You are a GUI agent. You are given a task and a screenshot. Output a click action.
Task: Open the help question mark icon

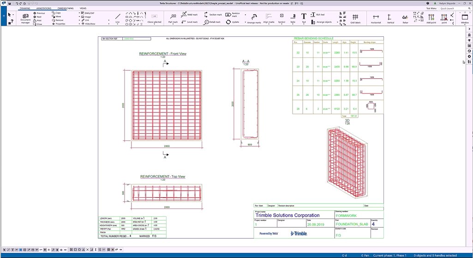click(428, 3)
